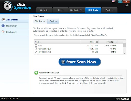
Task: Switch to the Devices sub-tab
Action: click(x=53, y=21)
